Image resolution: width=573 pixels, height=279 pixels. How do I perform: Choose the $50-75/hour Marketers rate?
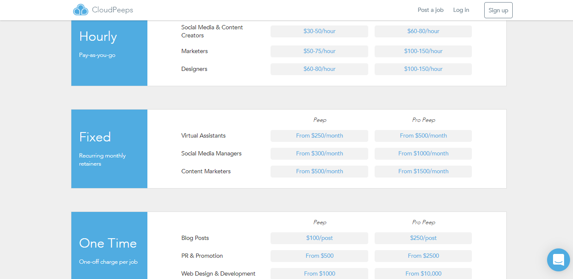click(x=319, y=51)
